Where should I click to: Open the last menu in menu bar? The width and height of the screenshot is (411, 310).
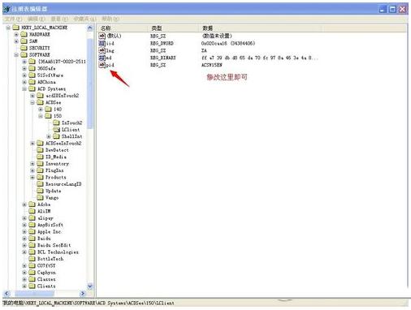(x=110, y=19)
